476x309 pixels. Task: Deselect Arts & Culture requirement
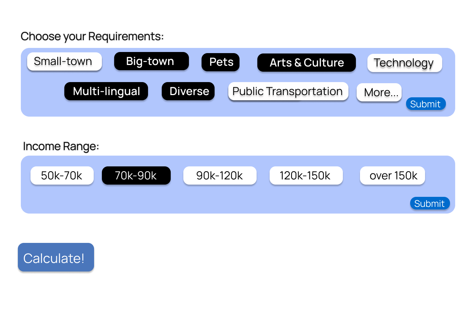coord(306,62)
